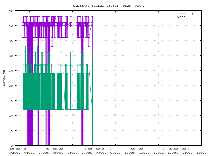Screen dimensions: 208x156
Task: Click the green MODA legend line sample
Action: pos(192,17)
